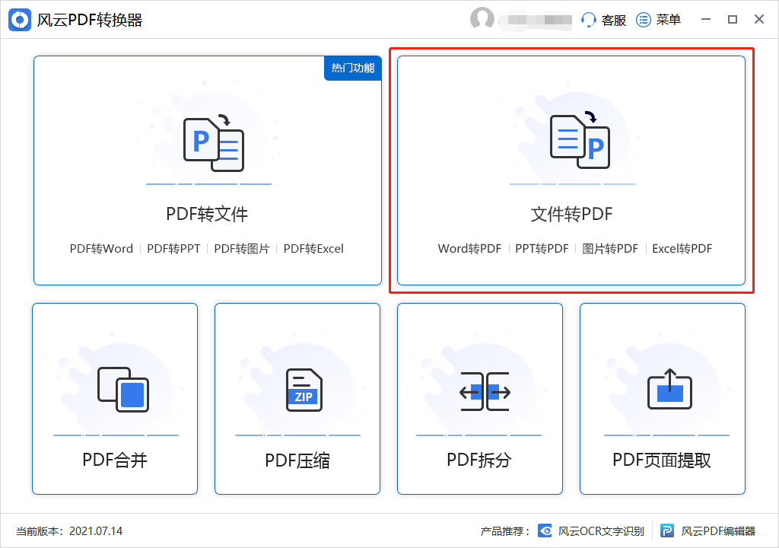Open 风云OCR文字识别 product link
The height and width of the screenshot is (548, 779).
pyautogui.click(x=601, y=531)
